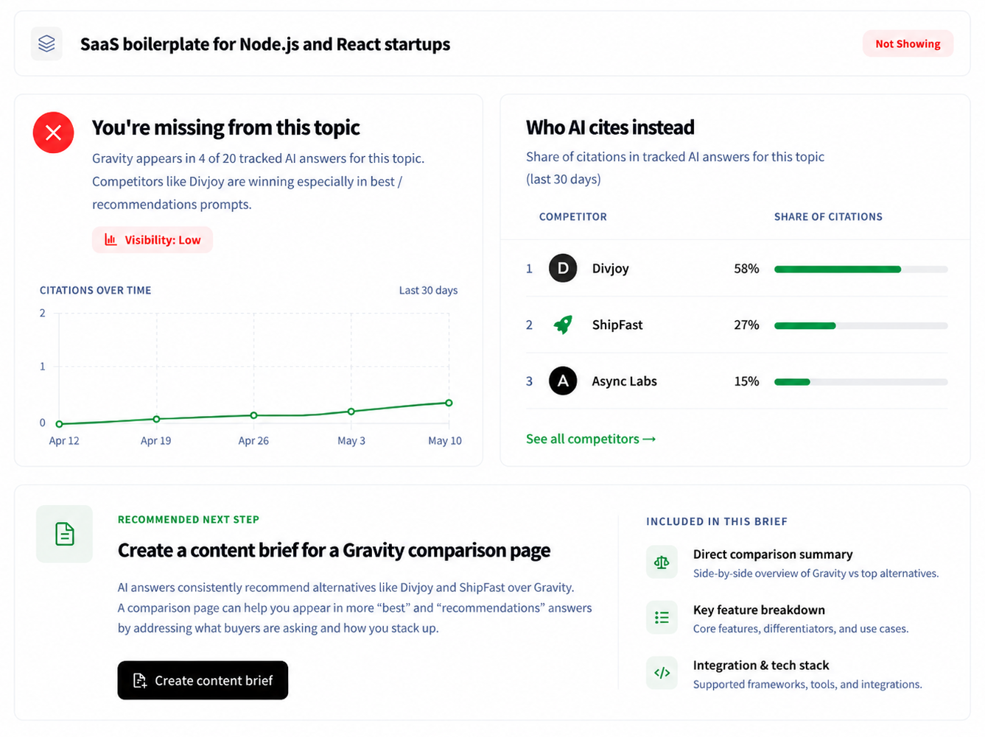Click the Apr 26 data point on chart

tap(254, 415)
